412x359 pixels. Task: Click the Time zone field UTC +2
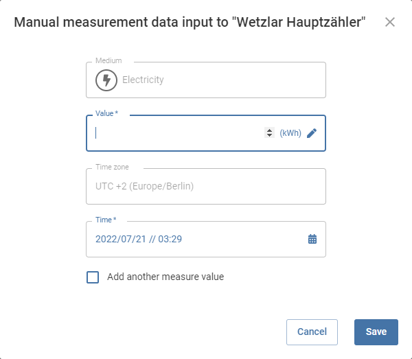pos(206,186)
